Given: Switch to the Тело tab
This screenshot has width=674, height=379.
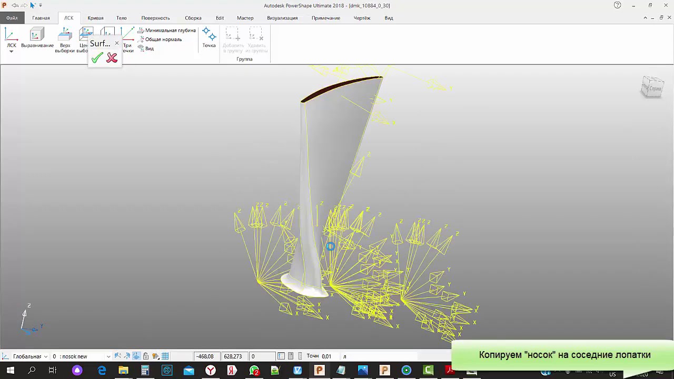Looking at the screenshot, I should [x=121, y=18].
